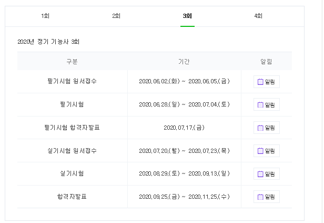Click the date 2020.07.17.(금)
324x223 pixels.
tap(184, 128)
